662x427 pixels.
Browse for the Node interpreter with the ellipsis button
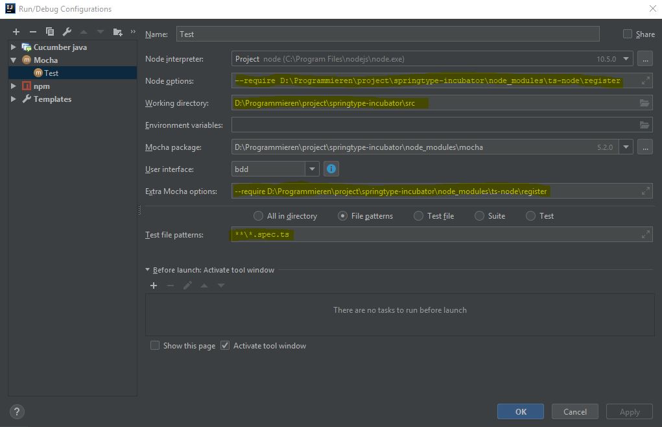tap(645, 58)
